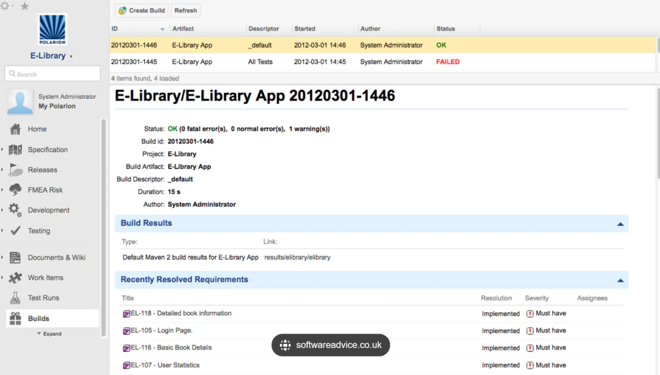Image resolution: width=660 pixels, height=375 pixels.
Task: Click the Testing checkmark icon
Action: 16,231
